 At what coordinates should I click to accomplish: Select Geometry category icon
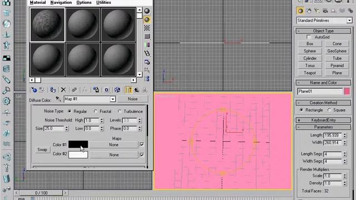(300, 11)
